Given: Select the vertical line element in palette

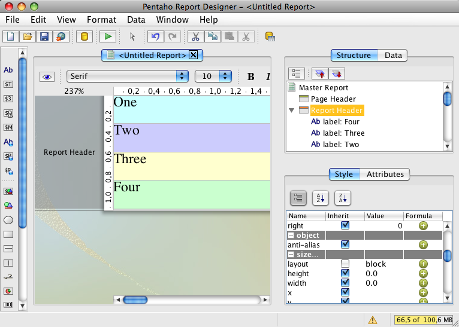Looking at the screenshot, I should 8,263.
